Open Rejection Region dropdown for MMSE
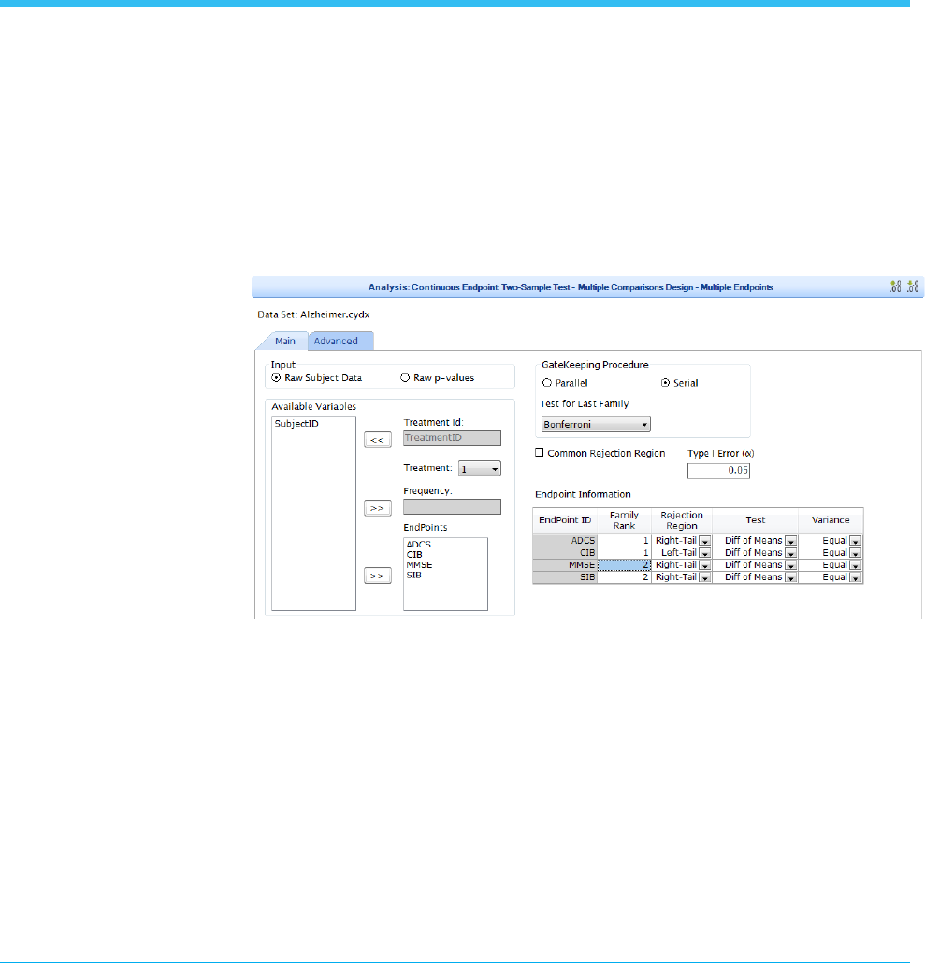 click(x=704, y=565)
